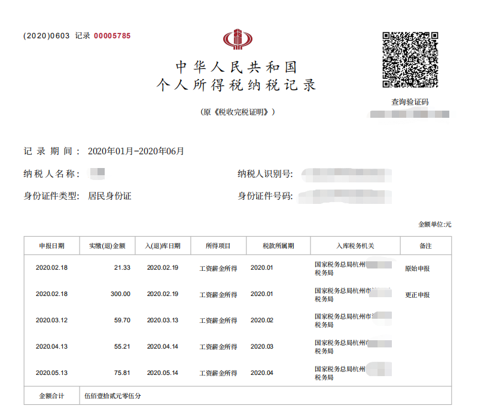Viewport: 484px width, 412px height.
Task: Click the title 中华人民共和国
Action: tap(236, 68)
